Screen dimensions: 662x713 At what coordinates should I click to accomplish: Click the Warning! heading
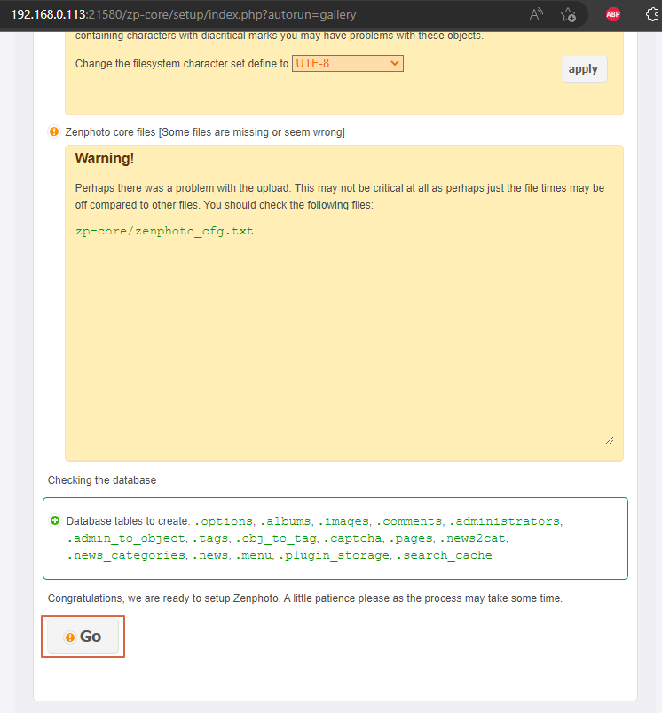[105, 158]
